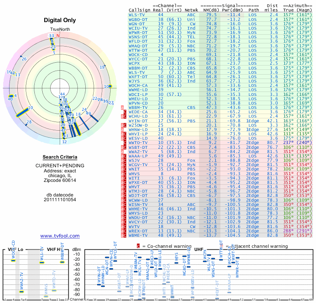
Task: Open WGN-DT callsign link in the table
Action: pyautogui.click(x=137, y=24)
